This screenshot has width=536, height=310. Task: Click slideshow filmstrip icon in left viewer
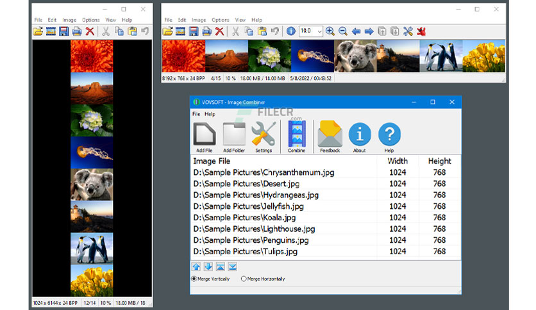[x=51, y=31]
